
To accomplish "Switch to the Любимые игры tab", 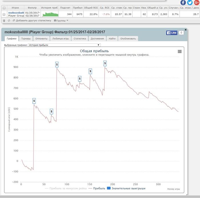I will (61, 39).
